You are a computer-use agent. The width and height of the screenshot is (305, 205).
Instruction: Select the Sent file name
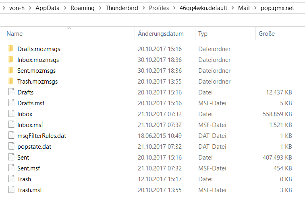[23, 158]
